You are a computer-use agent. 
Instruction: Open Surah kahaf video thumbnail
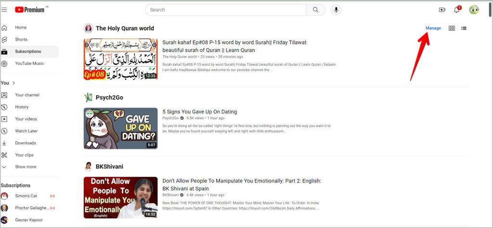click(121, 59)
